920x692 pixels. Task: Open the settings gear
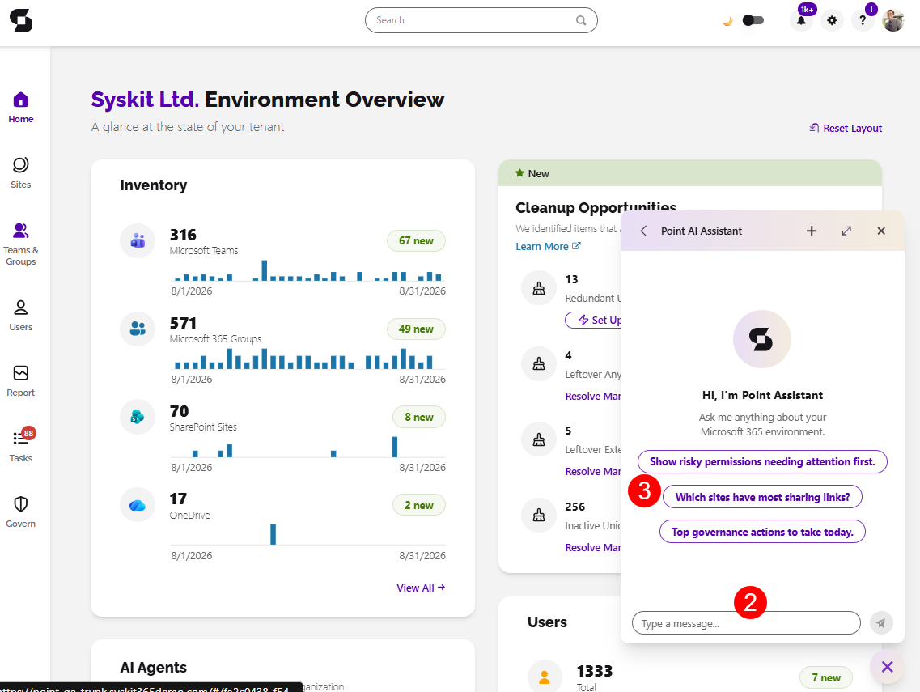[832, 20]
